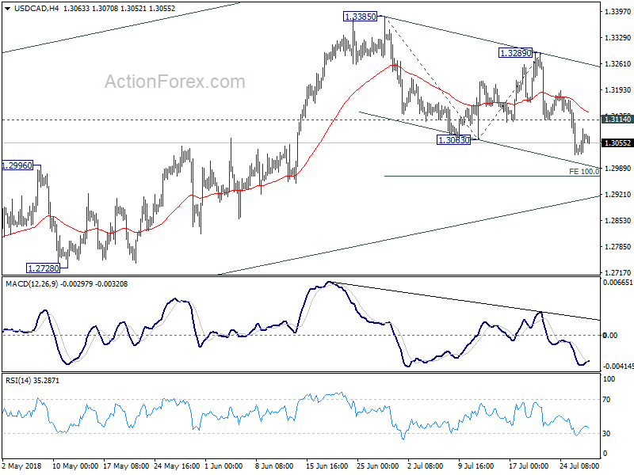Click the 1 Jun 00:00 time label

223,465
